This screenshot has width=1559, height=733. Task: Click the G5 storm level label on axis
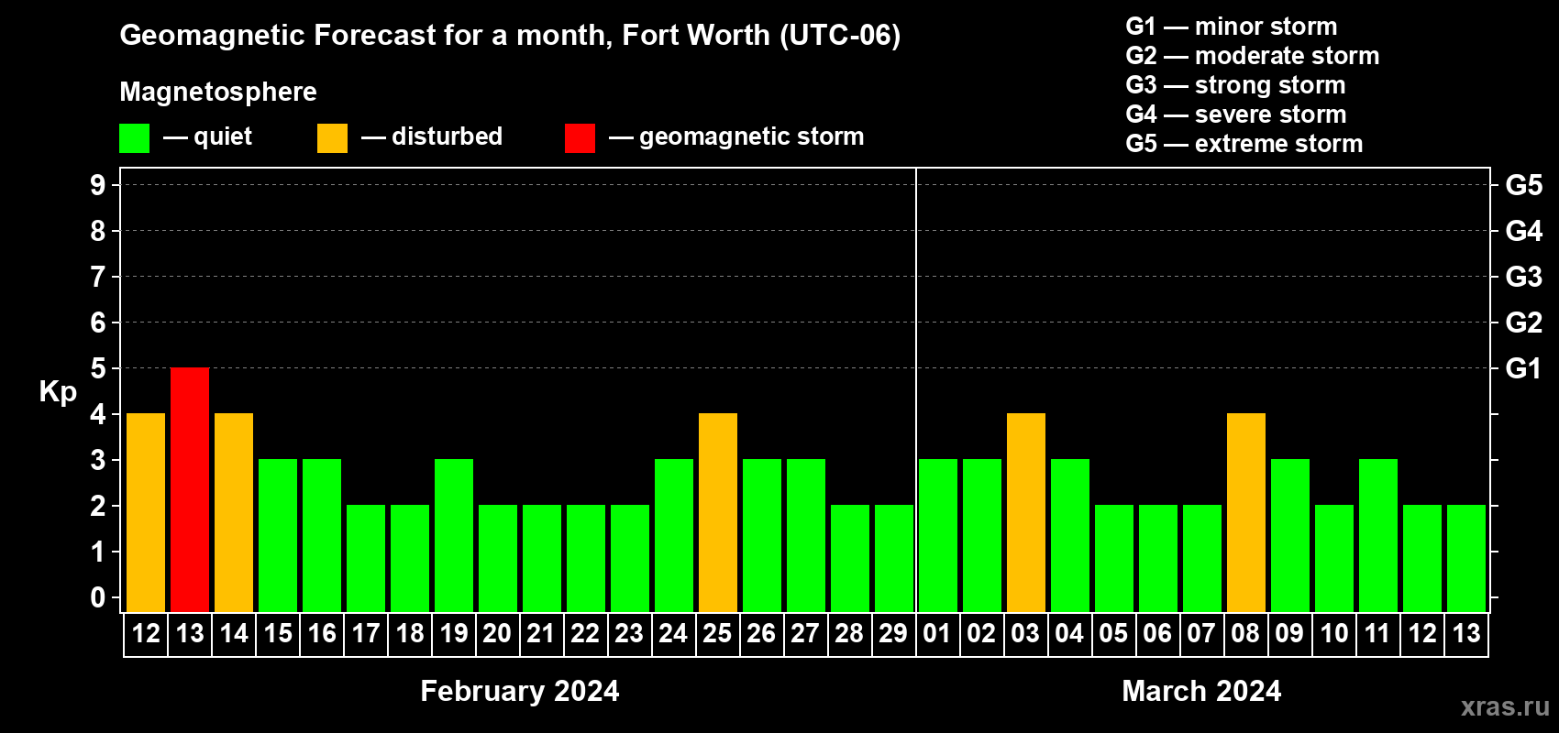(1523, 185)
